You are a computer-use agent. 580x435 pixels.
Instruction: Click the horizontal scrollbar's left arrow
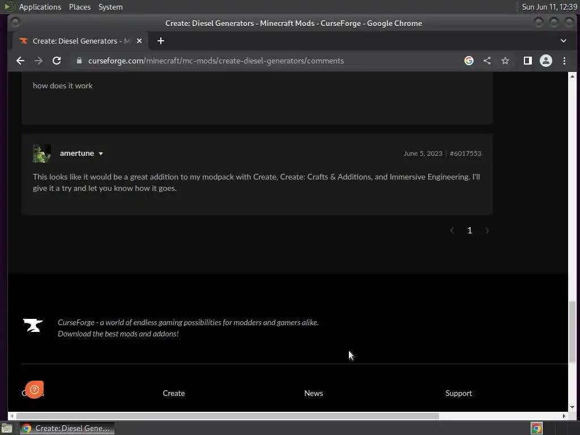click(12, 416)
